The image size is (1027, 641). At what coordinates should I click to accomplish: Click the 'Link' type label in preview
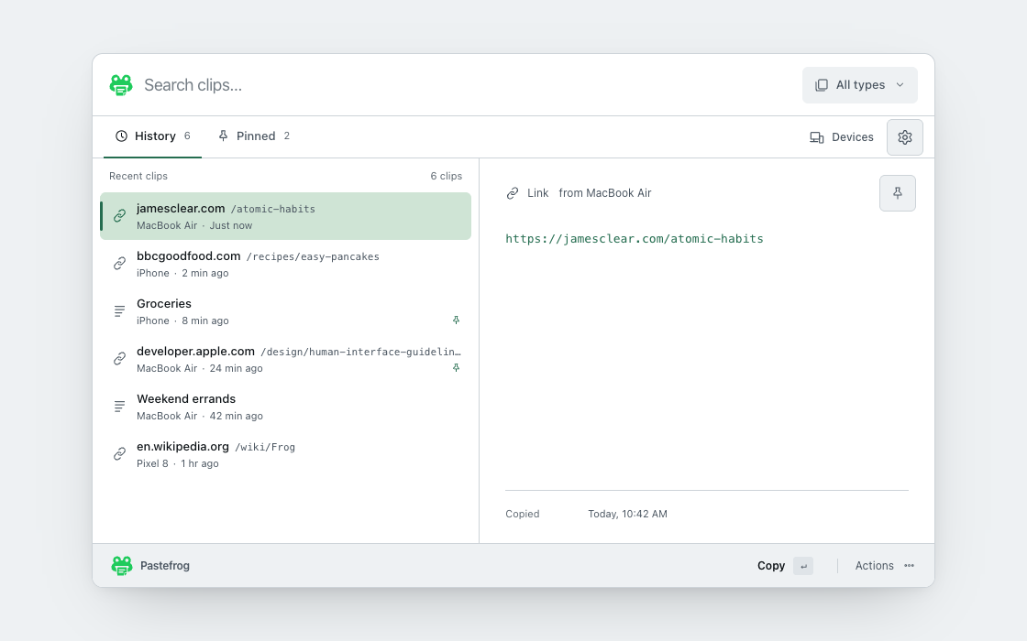[x=537, y=193]
